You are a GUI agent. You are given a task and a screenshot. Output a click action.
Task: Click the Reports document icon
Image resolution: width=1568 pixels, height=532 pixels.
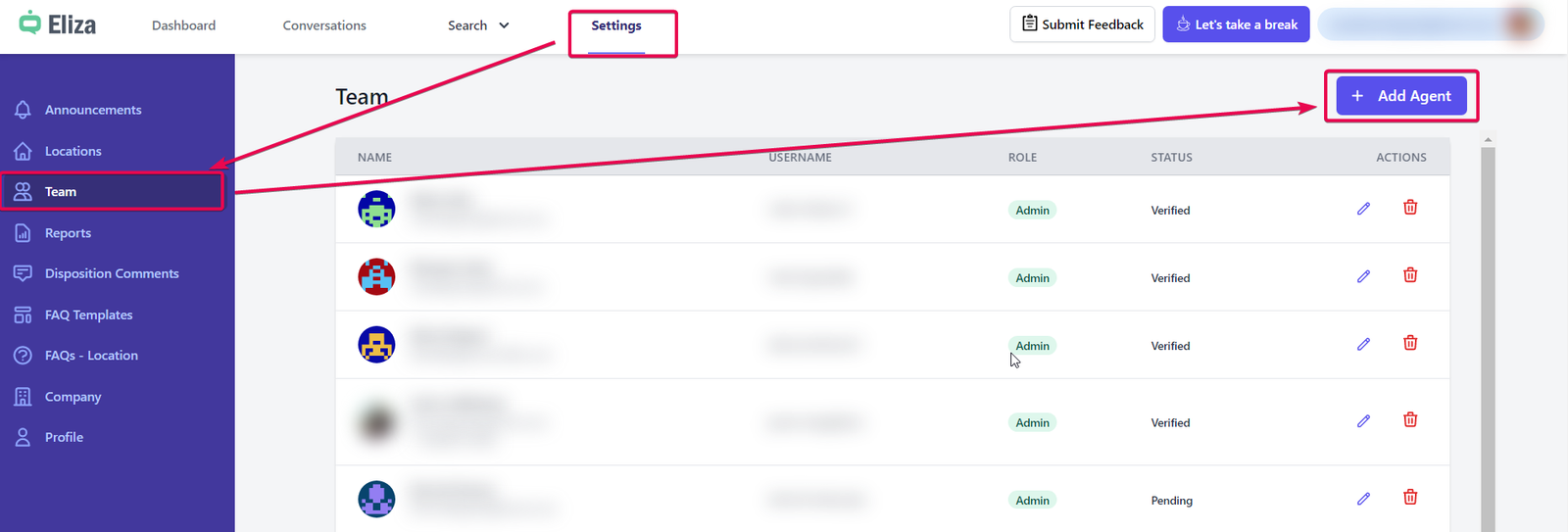(x=23, y=233)
